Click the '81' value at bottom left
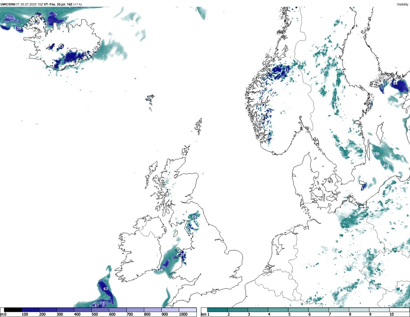 (97, 306)
